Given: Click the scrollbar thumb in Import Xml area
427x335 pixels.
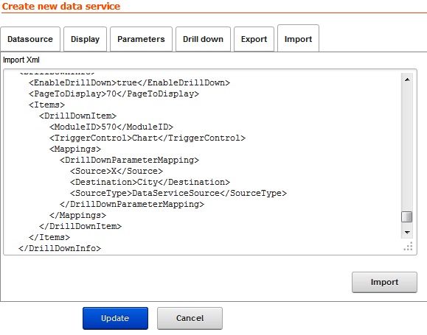Looking at the screenshot, I should tap(407, 217).
